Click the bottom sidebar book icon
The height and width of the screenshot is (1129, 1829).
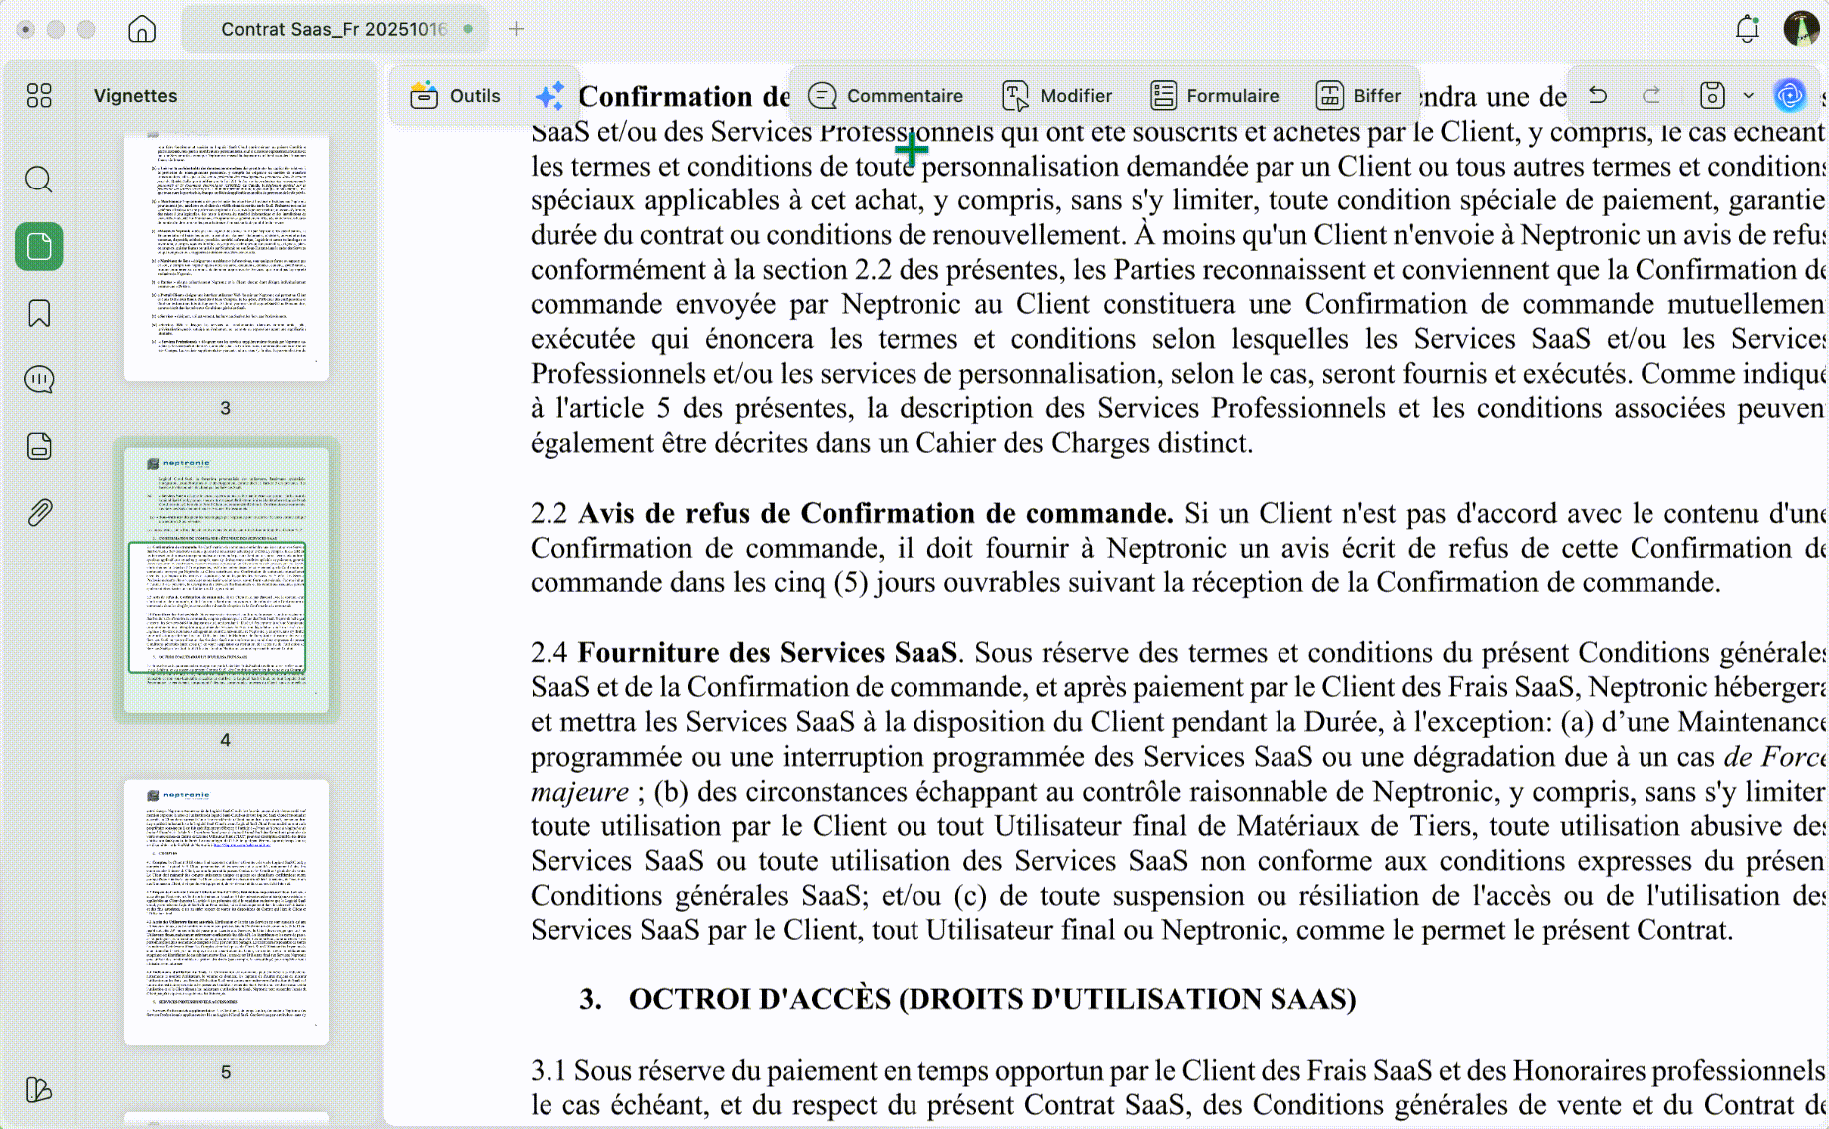(39, 1089)
